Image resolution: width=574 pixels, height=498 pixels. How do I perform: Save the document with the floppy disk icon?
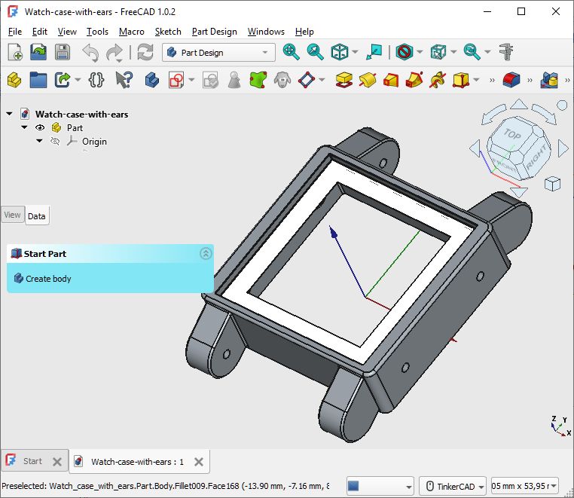63,52
